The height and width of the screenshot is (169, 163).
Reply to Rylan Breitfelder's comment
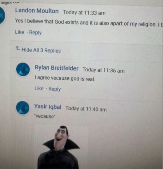(x=54, y=89)
